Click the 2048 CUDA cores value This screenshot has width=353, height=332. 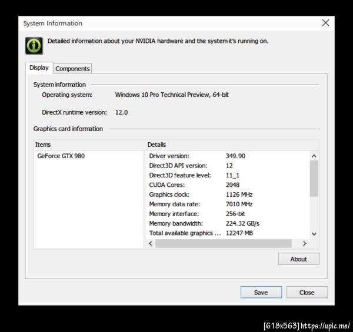232,185
